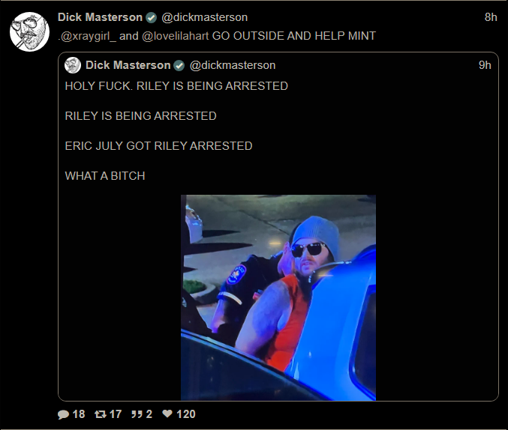This screenshot has width=508, height=430.
Task: Click the reply count 18
Action: pos(79,414)
